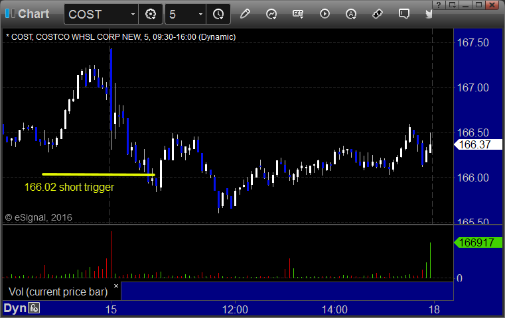The height and width of the screenshot is (318, 505).
Task: Click the 166.50 price axis label
Action: [x=472, y=132]
